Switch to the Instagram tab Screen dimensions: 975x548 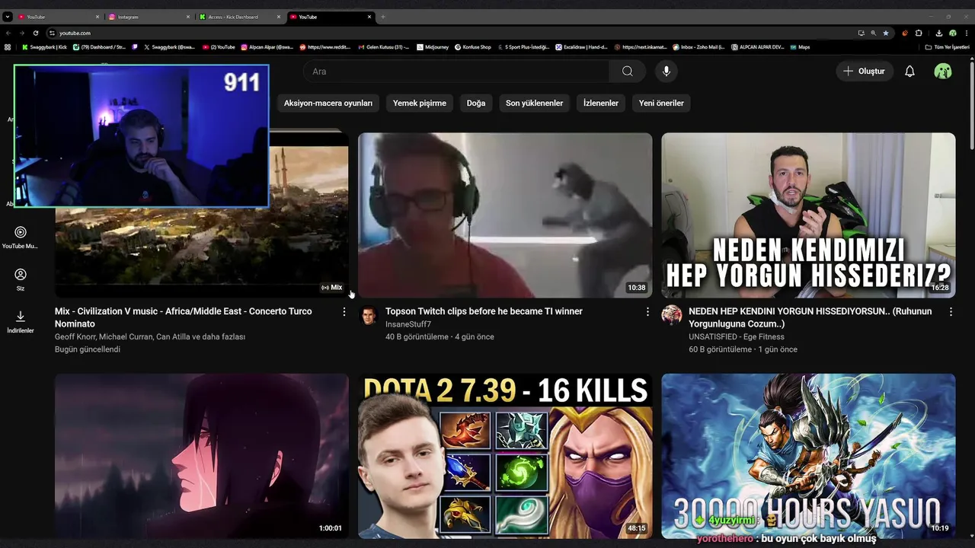tap(149, 17)
